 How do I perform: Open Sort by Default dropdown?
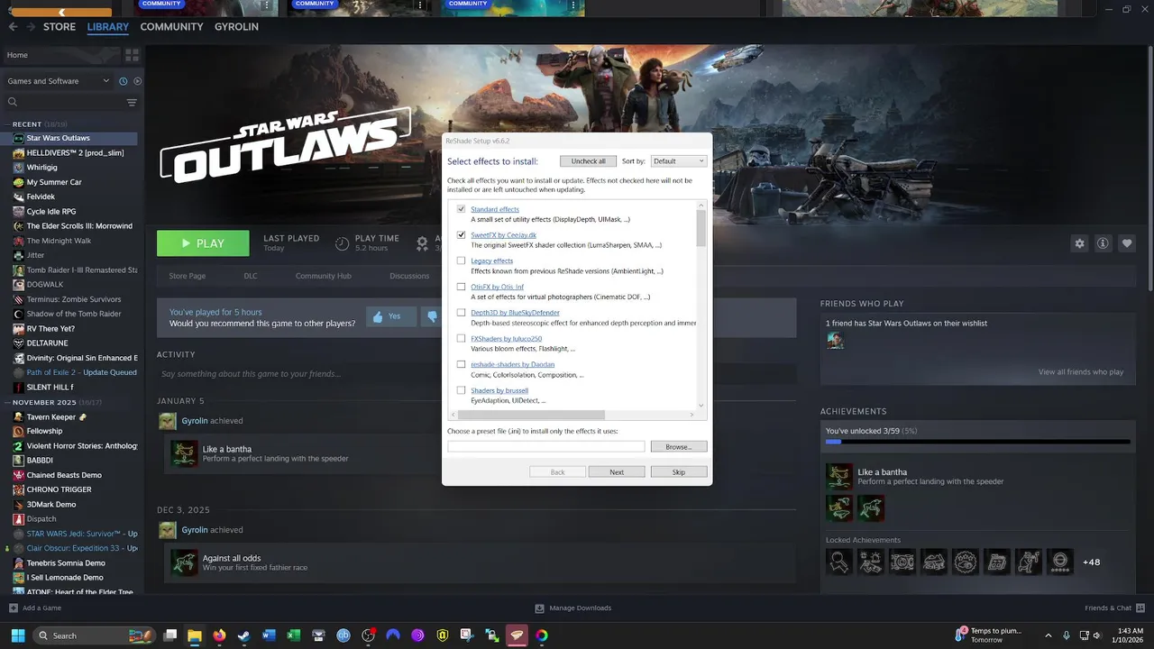coord(678,161)
